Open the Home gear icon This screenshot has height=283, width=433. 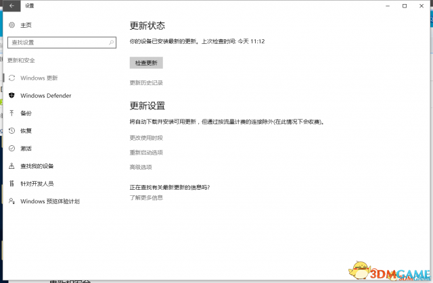pyautogui.click(x=12, y=25)
